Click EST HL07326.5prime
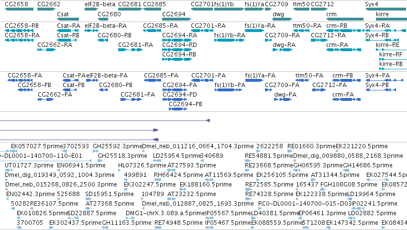 (142, 165)
